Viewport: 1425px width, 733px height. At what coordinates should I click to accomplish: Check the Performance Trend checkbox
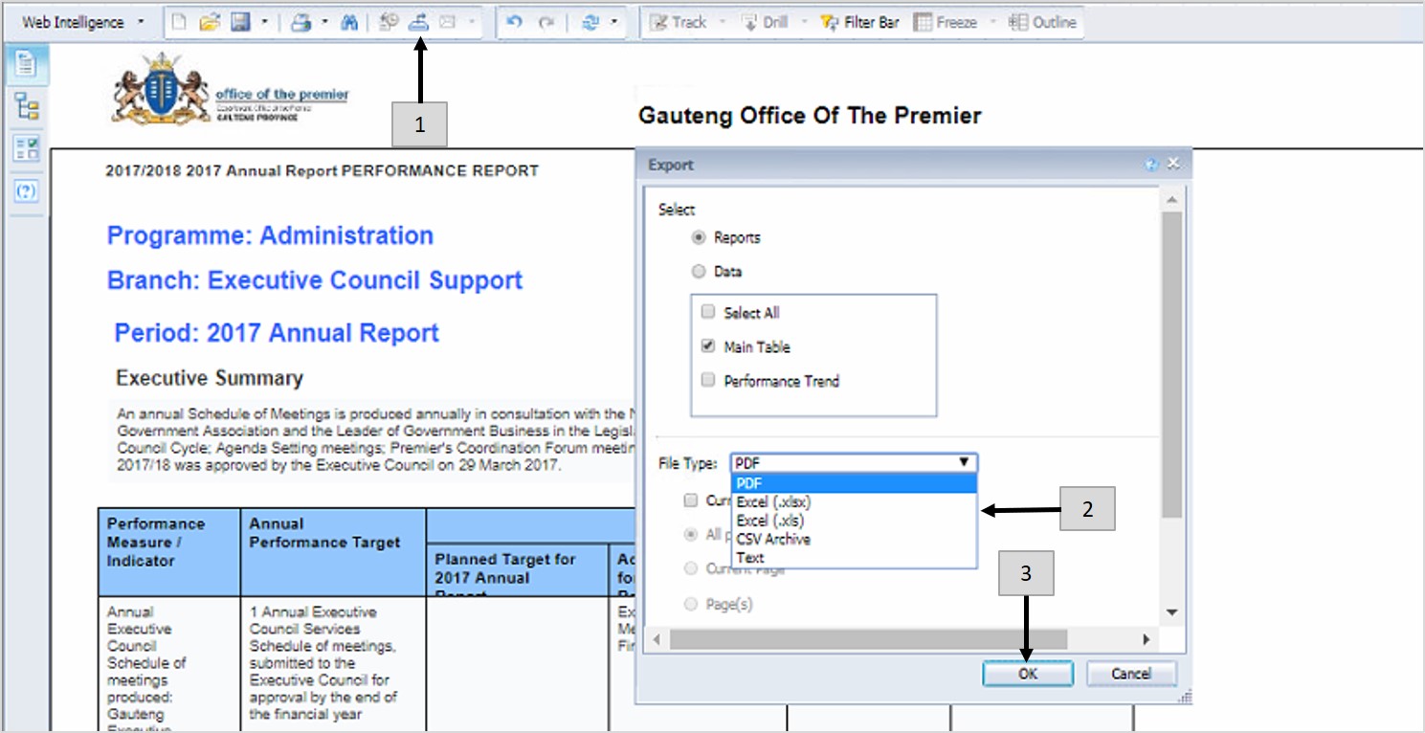pos(708,380)
